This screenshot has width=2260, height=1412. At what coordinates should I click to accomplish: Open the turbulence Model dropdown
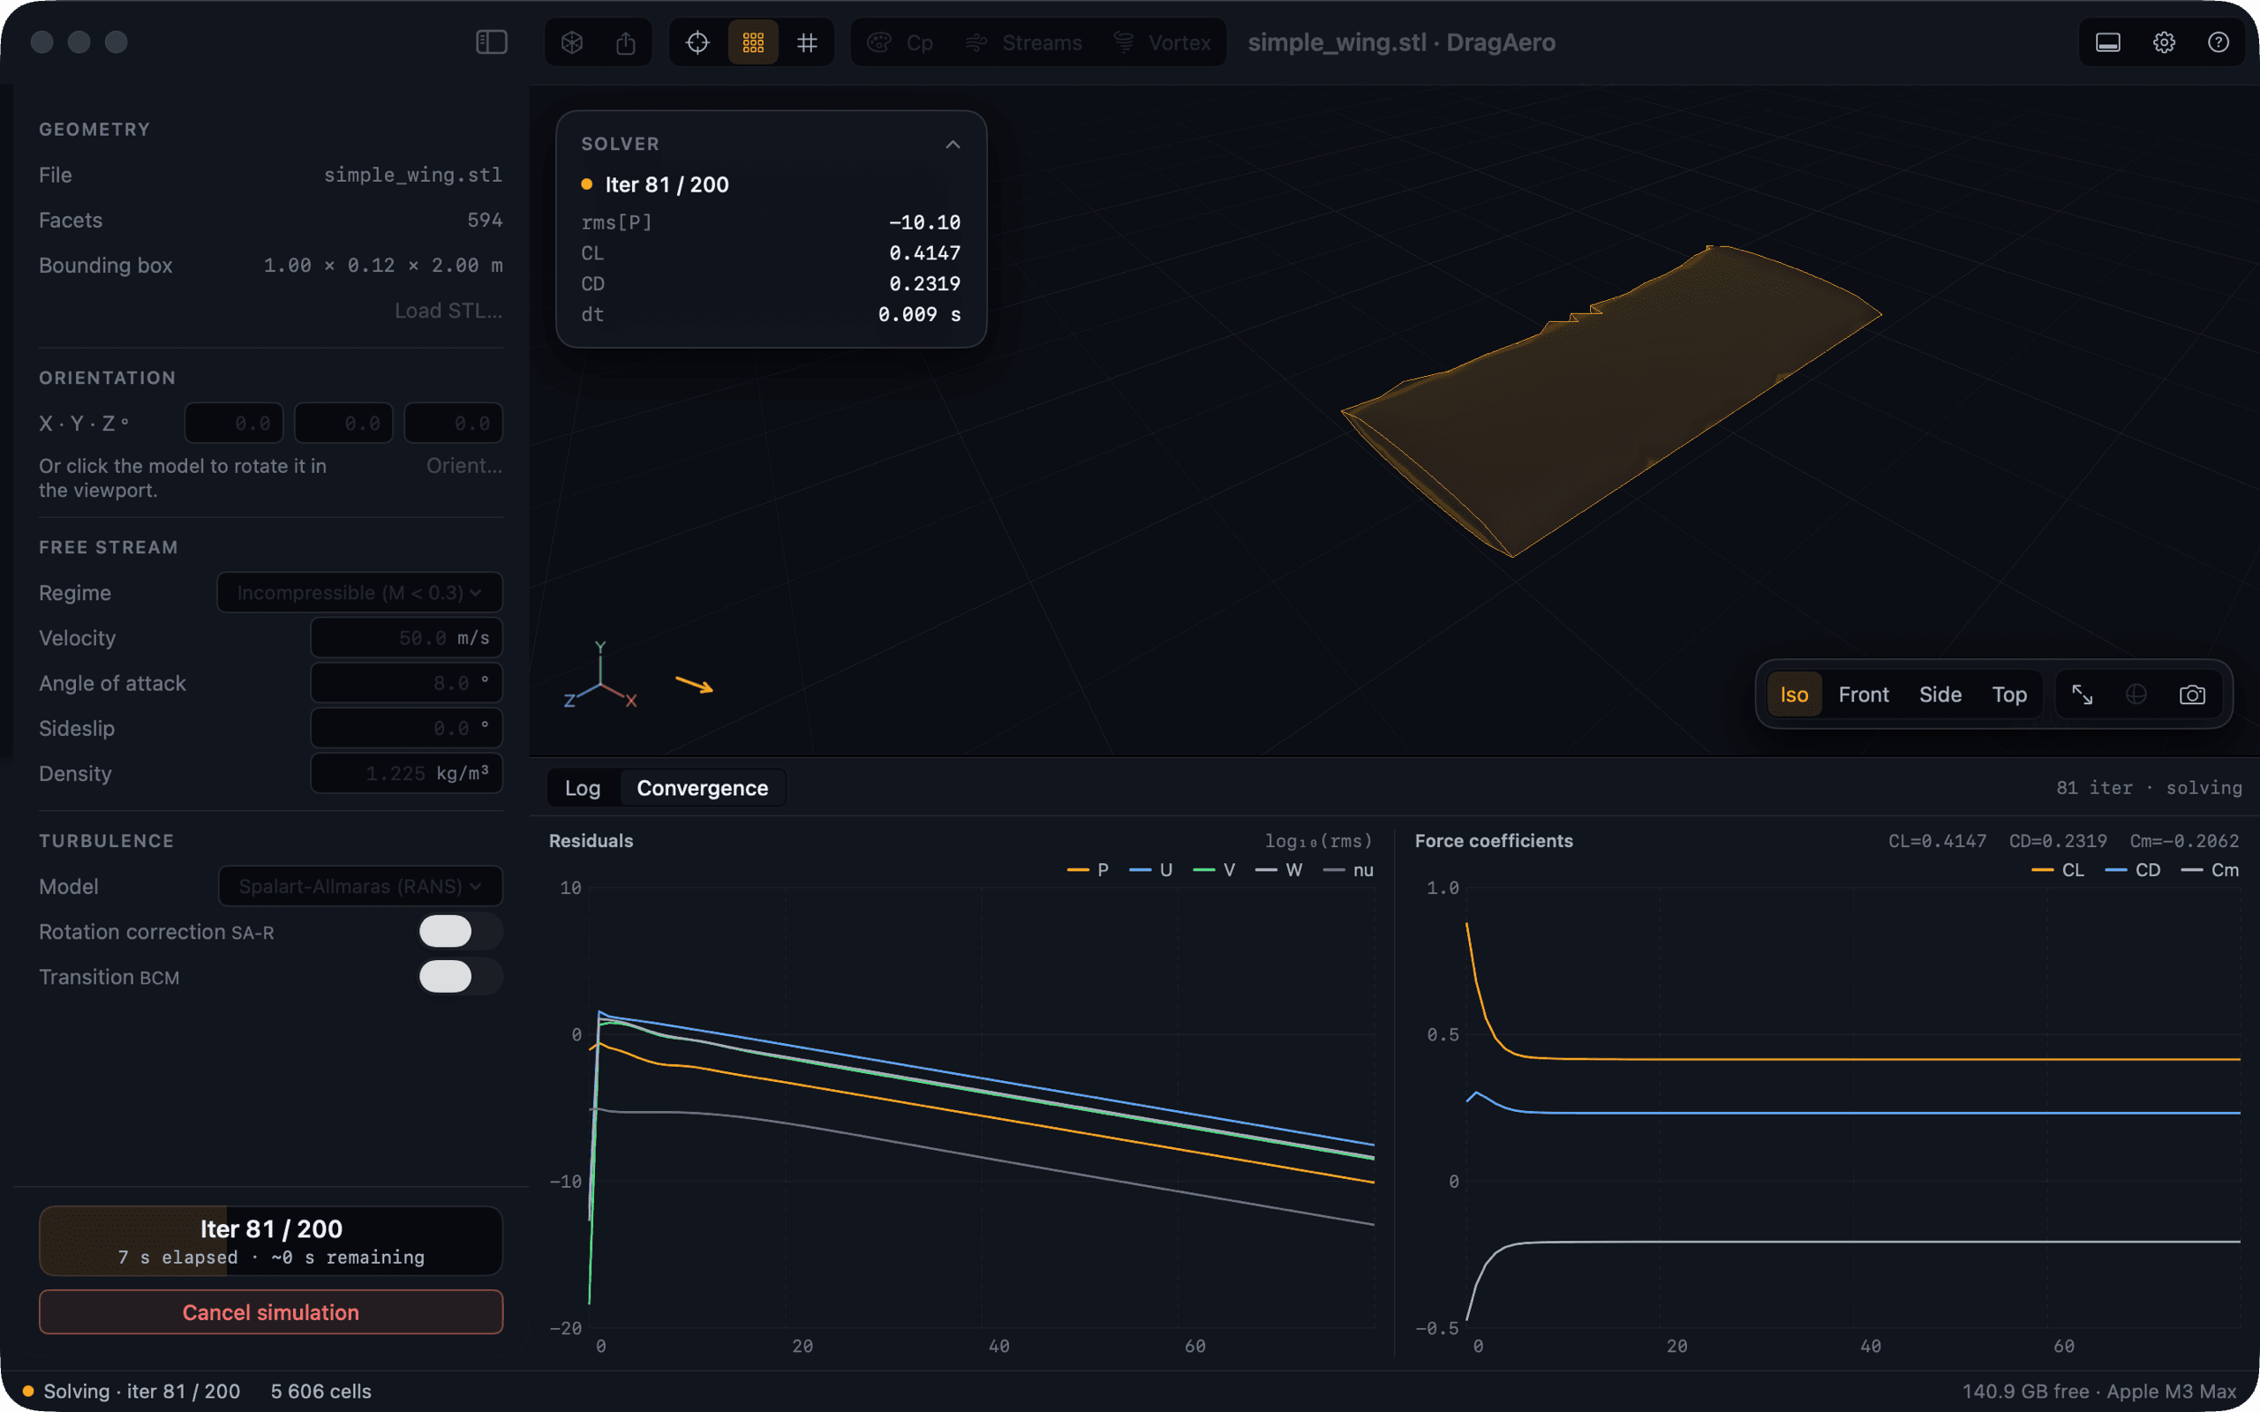coord(360,885)
